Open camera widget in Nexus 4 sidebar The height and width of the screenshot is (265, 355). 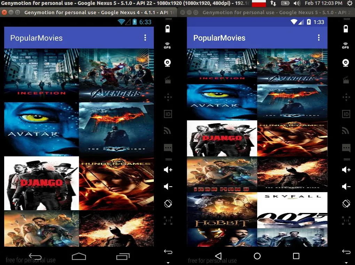(167, 63)
